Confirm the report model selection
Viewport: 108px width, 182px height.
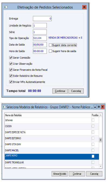coord(77,174)
